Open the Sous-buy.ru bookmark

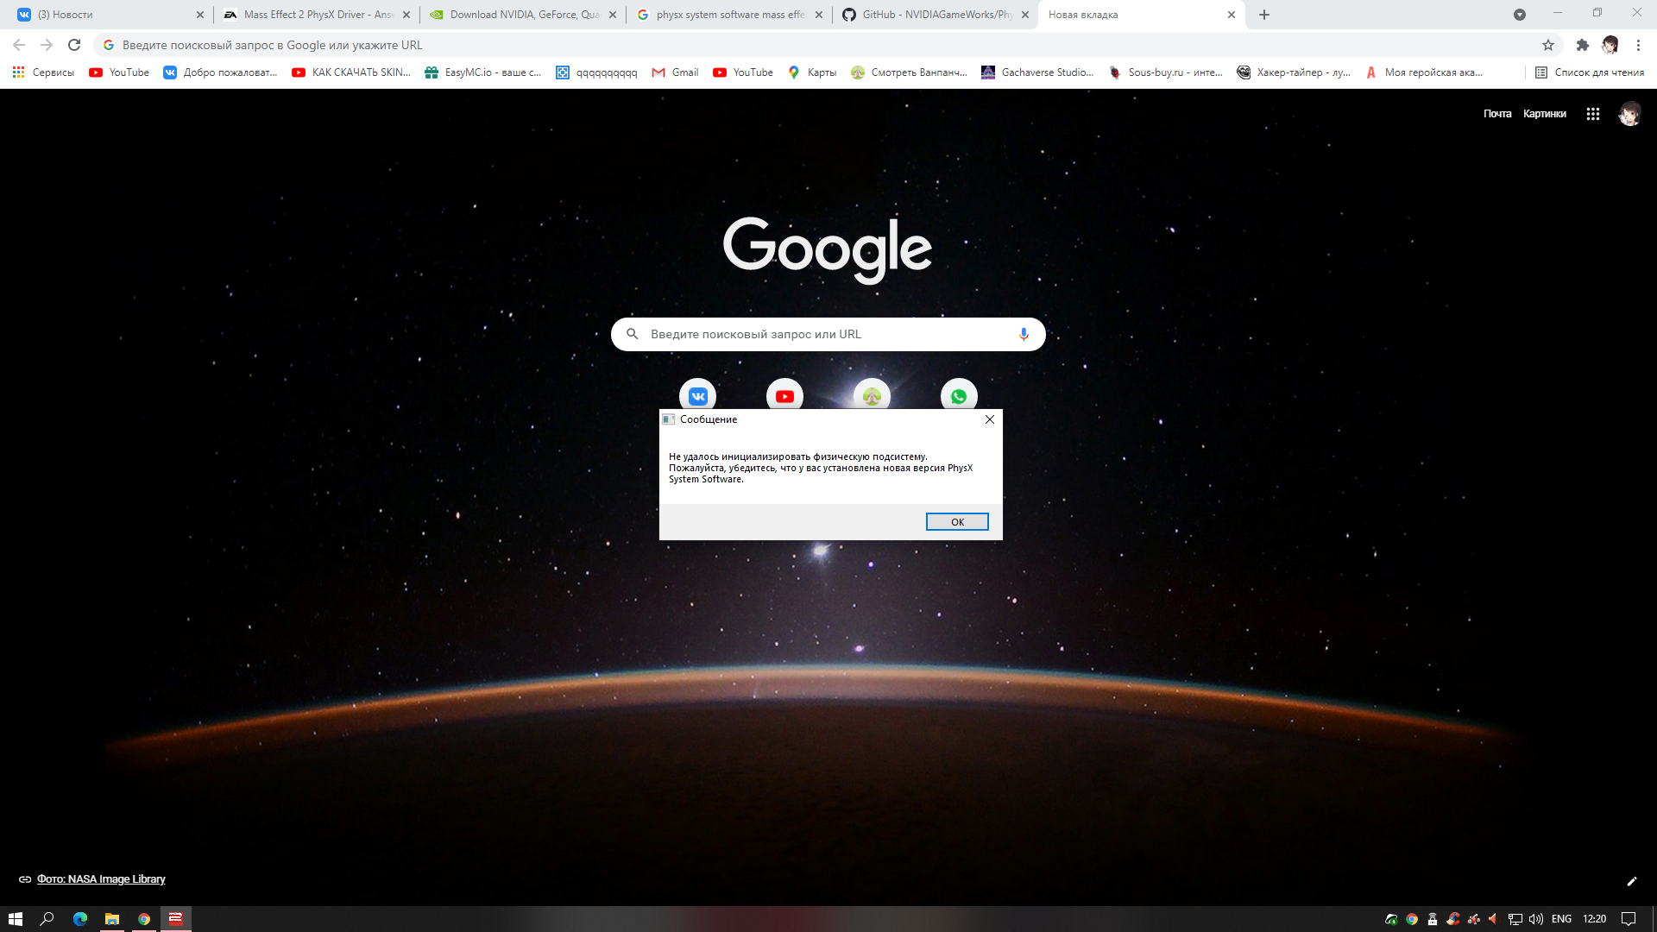(x=1166, y=72)
